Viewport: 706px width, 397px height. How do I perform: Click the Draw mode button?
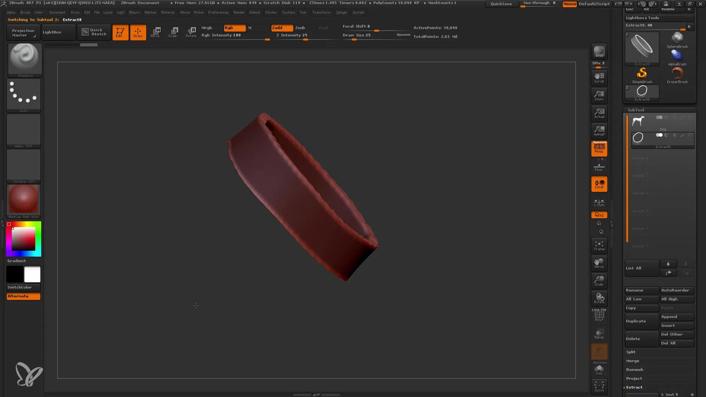coord(137,32)
